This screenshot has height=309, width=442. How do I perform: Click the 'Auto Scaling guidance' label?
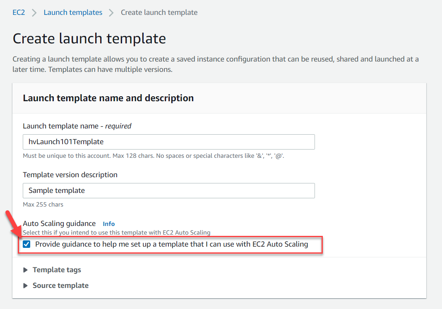(x=59, y=223)
